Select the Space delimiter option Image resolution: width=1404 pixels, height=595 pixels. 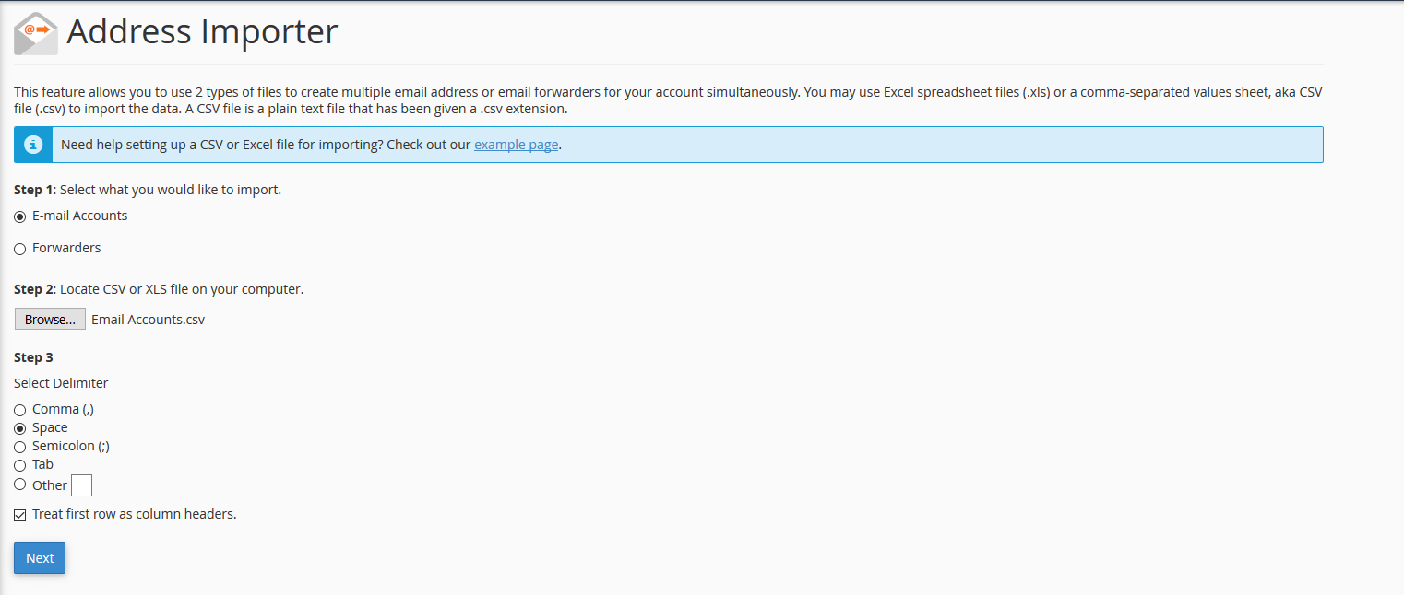(20, 428)
